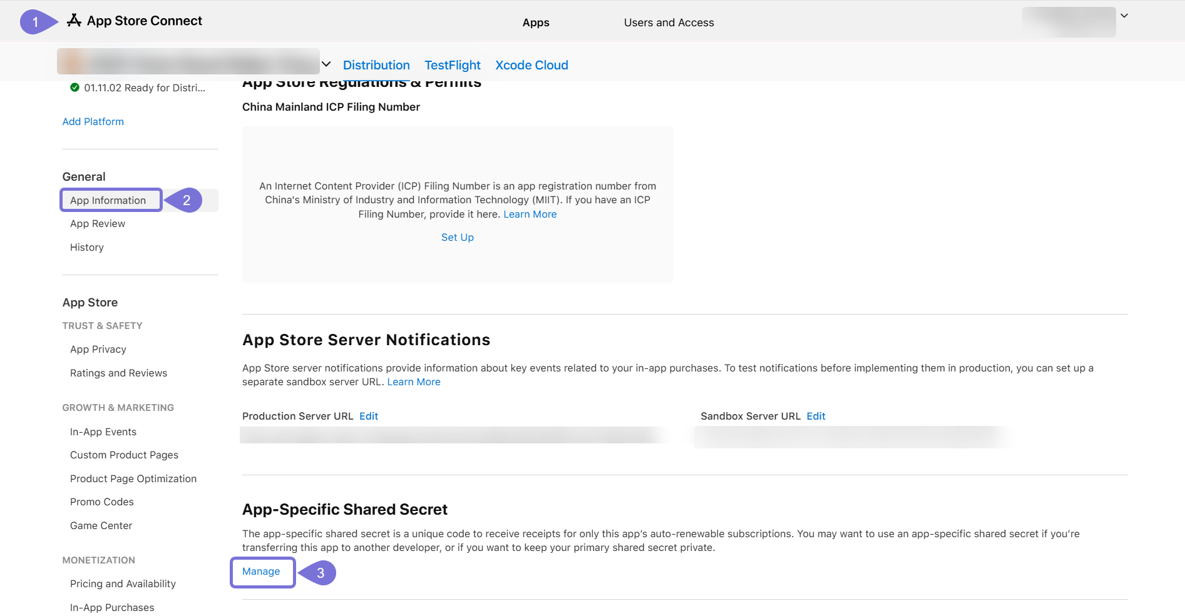This screenshot has height=616, width=1185.
Task: Go to Users and Access
Action: [x=669, y=23]
